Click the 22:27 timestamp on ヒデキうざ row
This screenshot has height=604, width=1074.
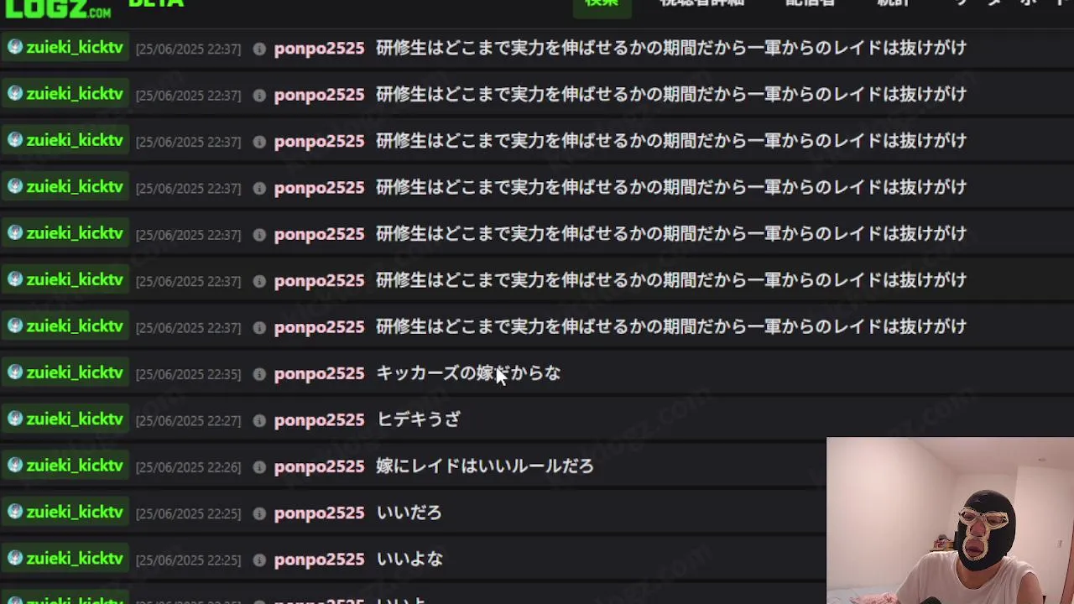(188, 420)
